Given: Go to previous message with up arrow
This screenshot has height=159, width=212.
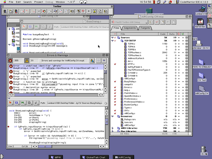Looking at the screenshot, I should (99, 61).
